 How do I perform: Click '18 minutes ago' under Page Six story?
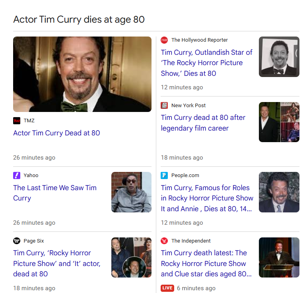[34, 288]
